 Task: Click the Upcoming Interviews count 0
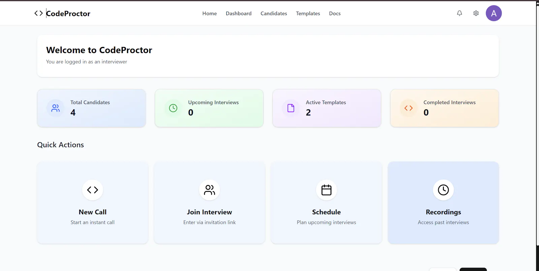click(191, 112)
